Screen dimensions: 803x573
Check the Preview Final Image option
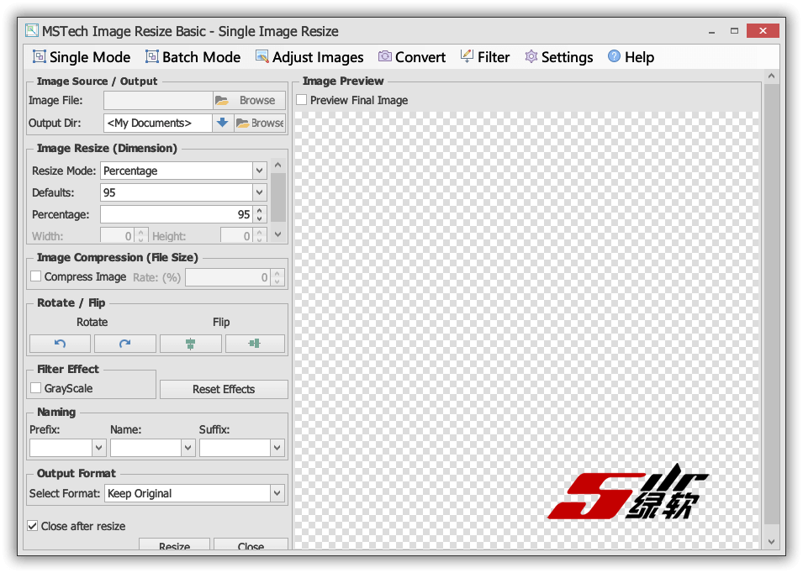(302, 100)
